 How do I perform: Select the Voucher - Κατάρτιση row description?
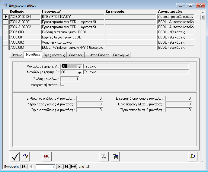coord(73,42)
